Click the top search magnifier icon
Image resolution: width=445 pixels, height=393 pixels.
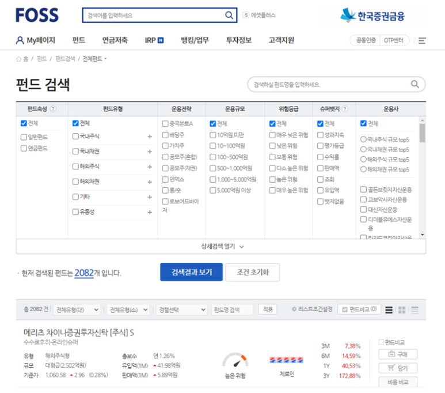pos(229,15)
